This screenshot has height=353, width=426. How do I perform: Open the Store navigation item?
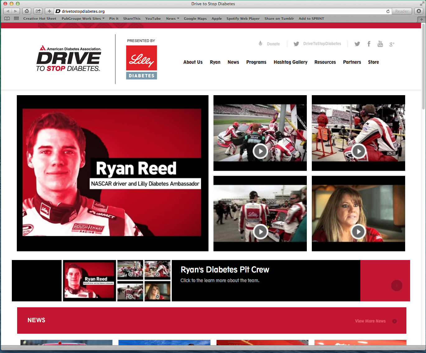click(373, 62)
